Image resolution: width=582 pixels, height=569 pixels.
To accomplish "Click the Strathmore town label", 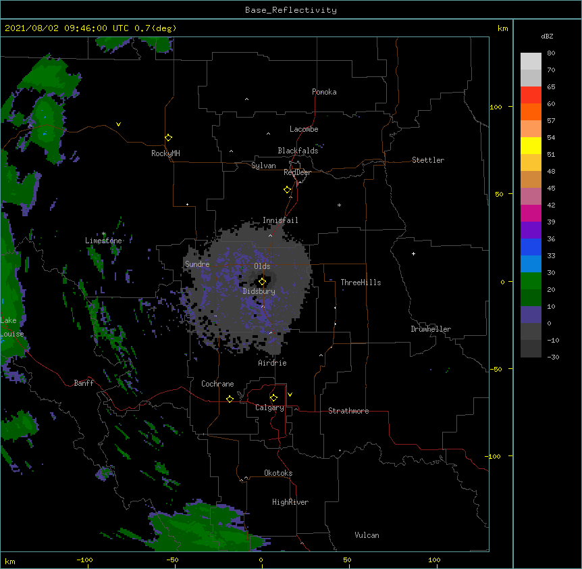I will [348, 411].
